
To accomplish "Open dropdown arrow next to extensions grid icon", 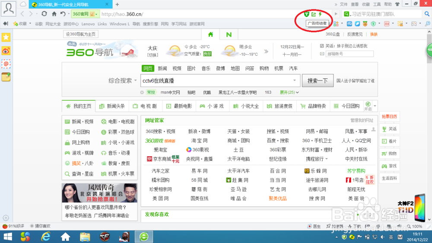I will click(342, 24).
